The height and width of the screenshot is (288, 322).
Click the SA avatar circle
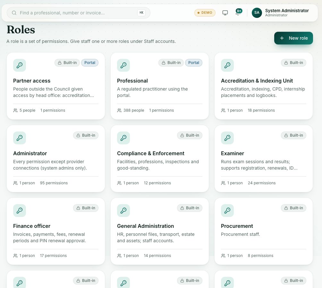coord(257,13)
